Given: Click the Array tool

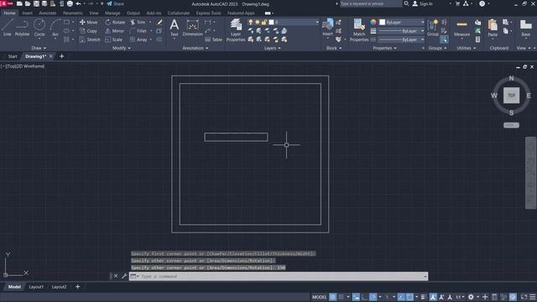Looking at the screenshot, I should (138, 39).
